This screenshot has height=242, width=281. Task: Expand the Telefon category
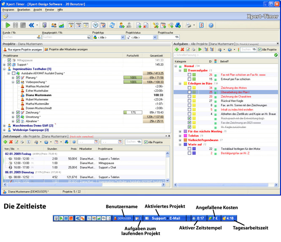tap(180, 136)
